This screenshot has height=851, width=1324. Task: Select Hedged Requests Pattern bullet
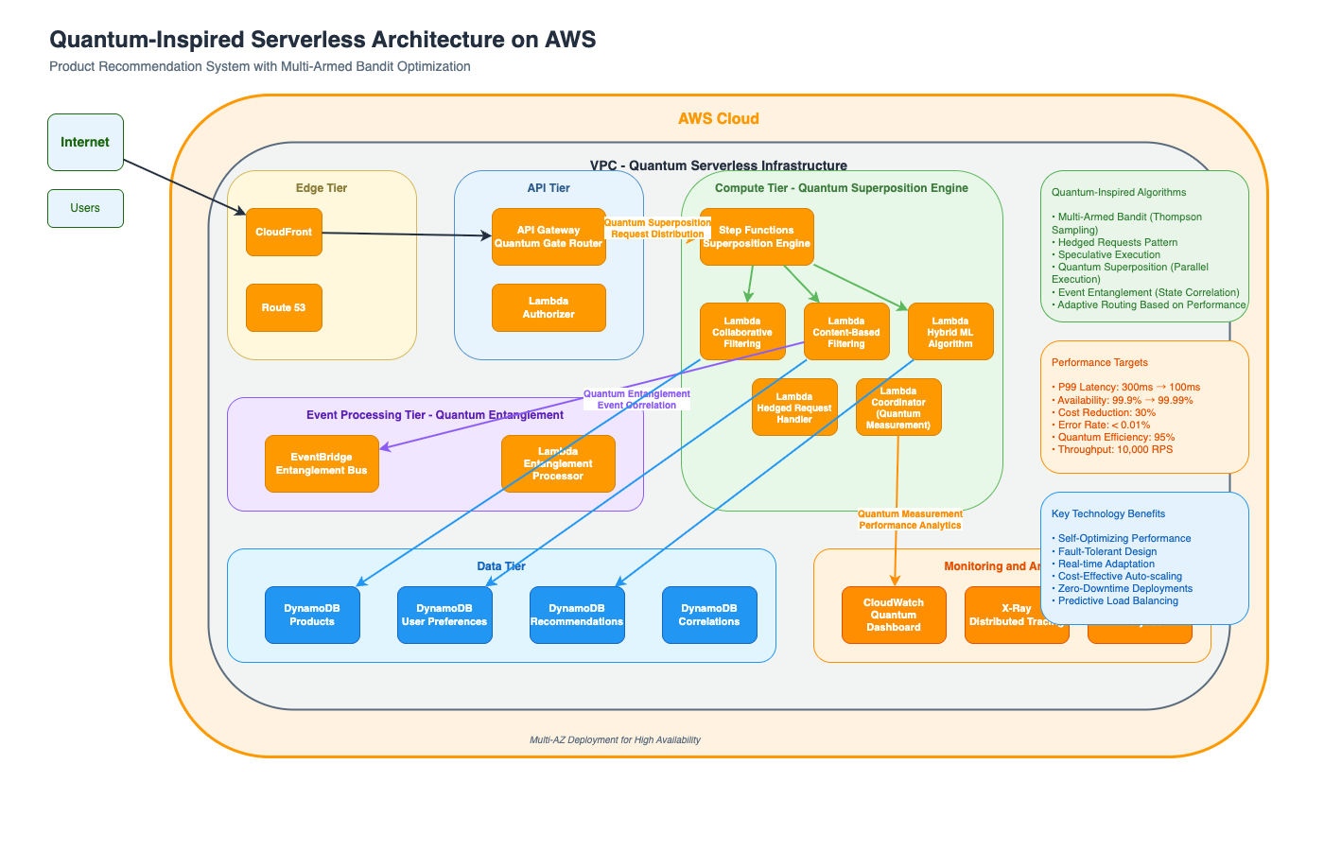1115,242
